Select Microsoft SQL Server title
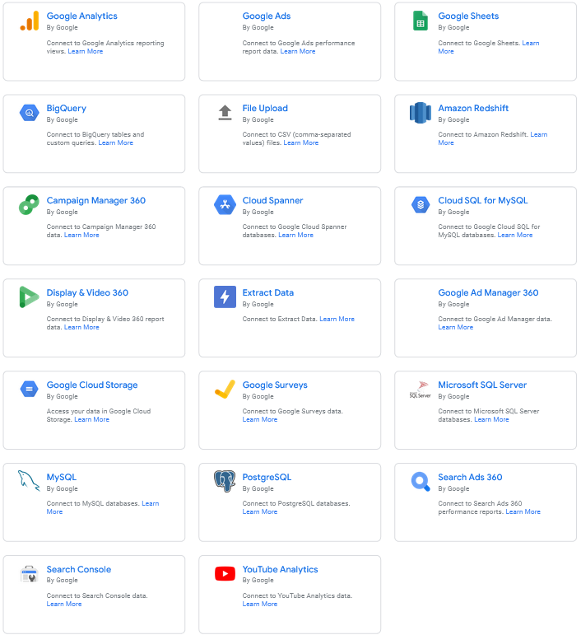 (x=483, y=385)
